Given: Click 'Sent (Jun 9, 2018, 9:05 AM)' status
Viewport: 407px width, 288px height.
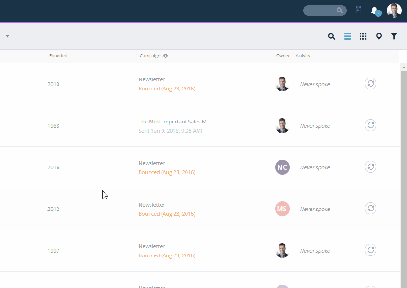Looking at the screenshot, I should pyautogui.click(x=170, y=131).
